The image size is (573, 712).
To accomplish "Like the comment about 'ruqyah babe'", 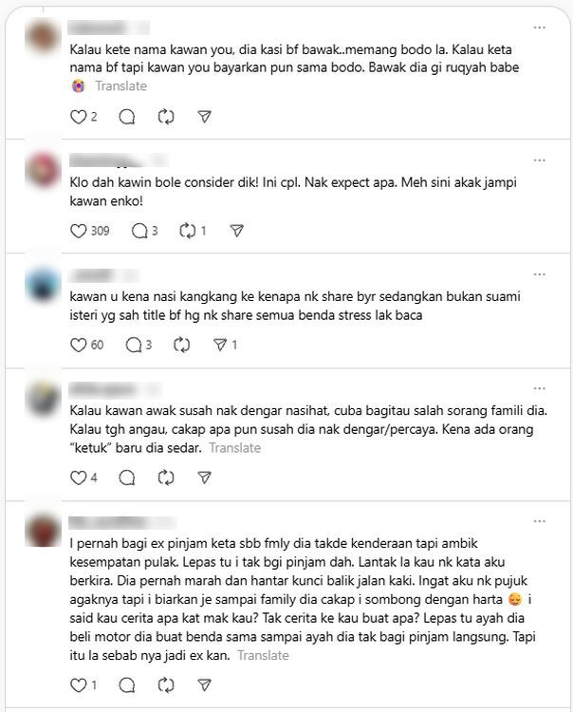I will [x=78, y=117].
